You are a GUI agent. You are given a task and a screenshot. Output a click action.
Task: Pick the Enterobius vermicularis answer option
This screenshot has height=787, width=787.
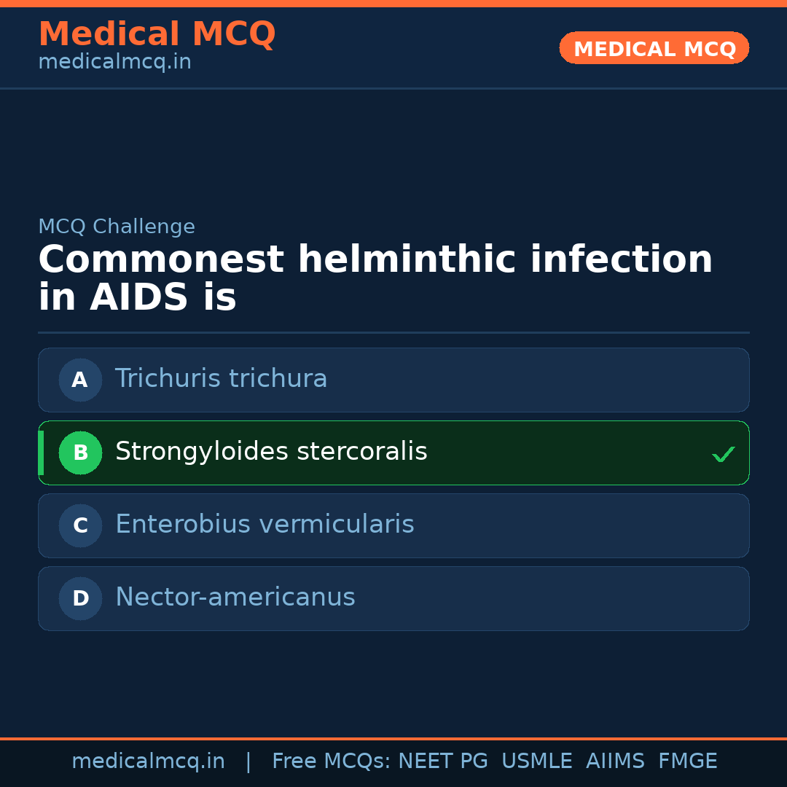tap(265, 525)
